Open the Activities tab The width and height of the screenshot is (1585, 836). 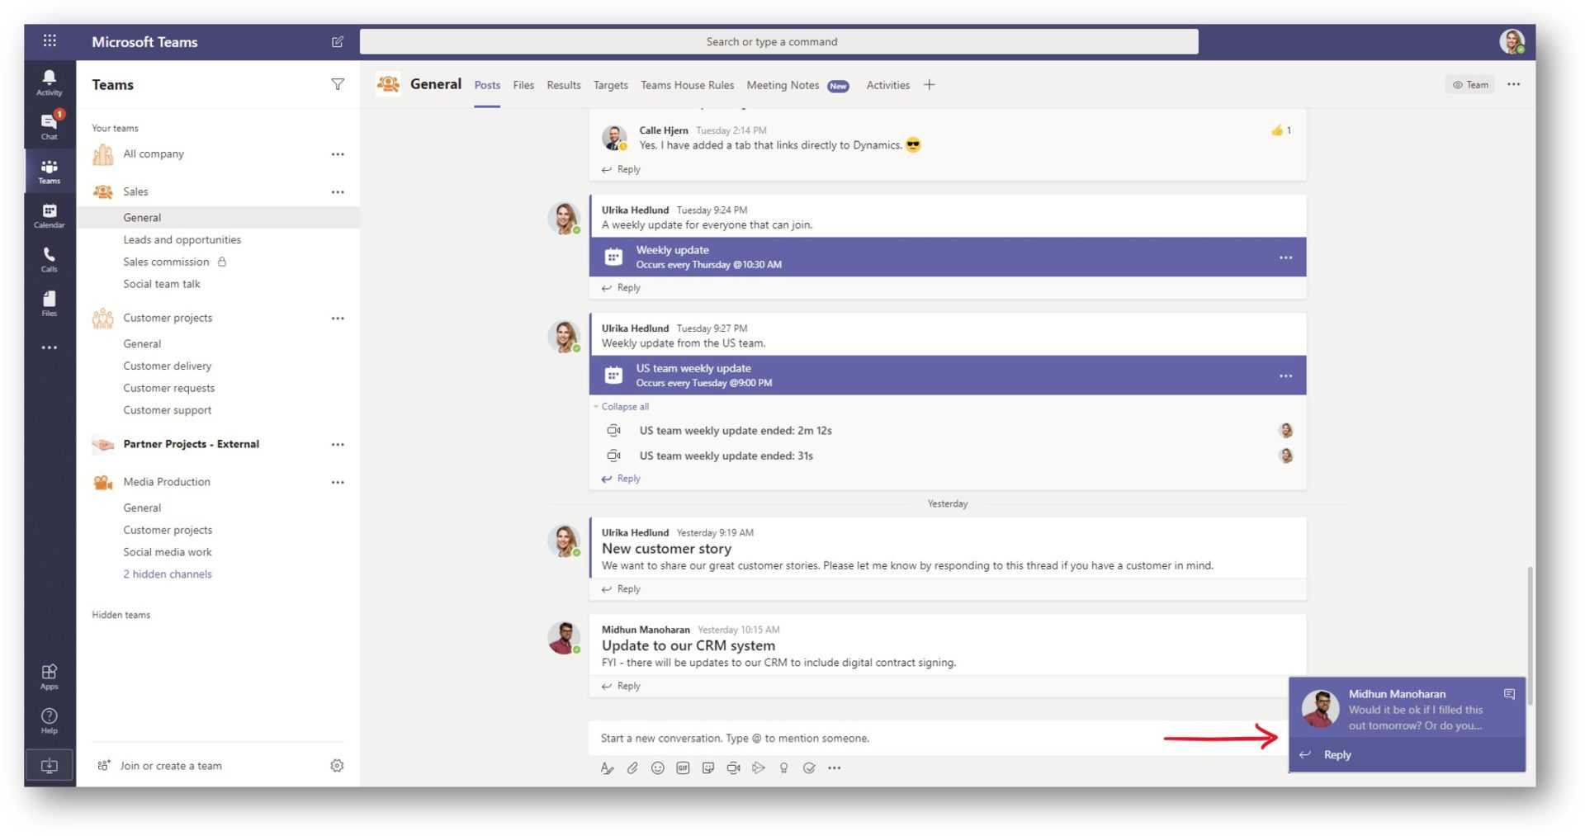(887, 85)
